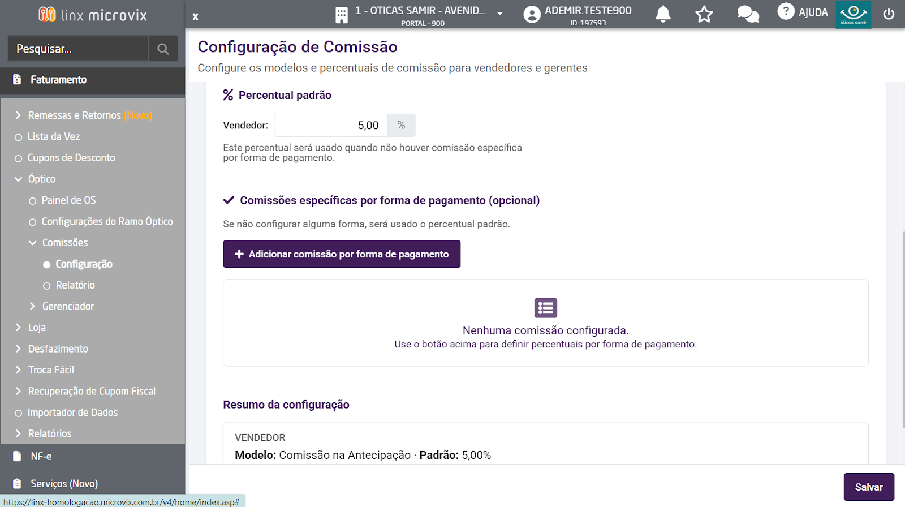Select Painel de OS menu item

(x=68, y=200)
